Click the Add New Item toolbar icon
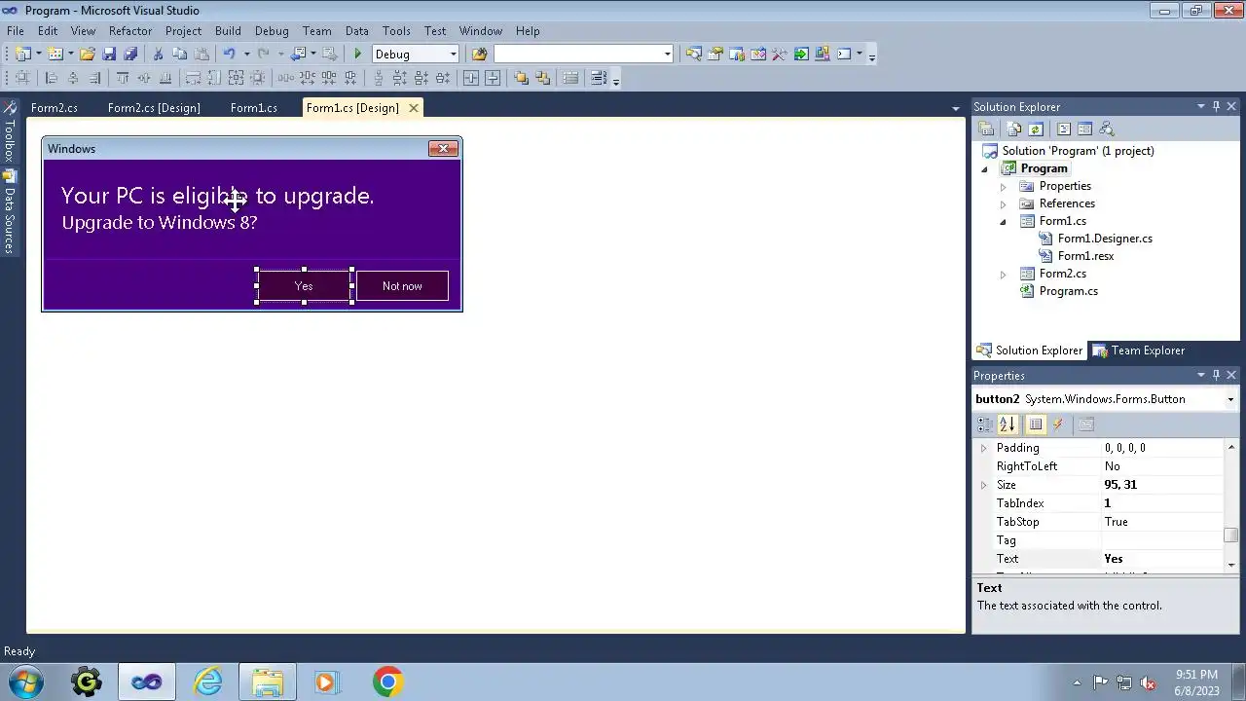Image resolution: width=1246 pixels, height=701 pixels. pos(55,55)
